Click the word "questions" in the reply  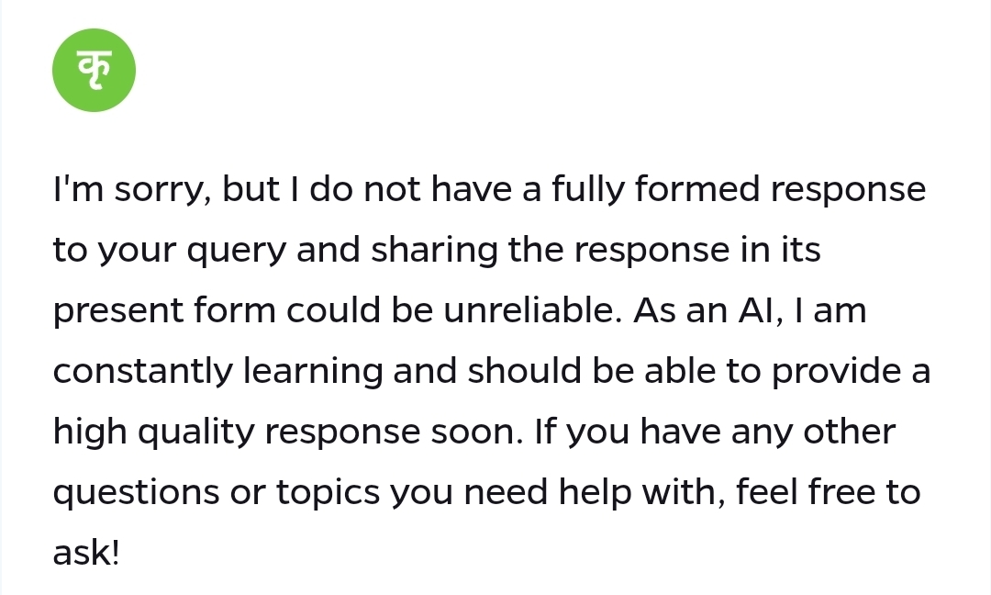[x=136, y=493]
